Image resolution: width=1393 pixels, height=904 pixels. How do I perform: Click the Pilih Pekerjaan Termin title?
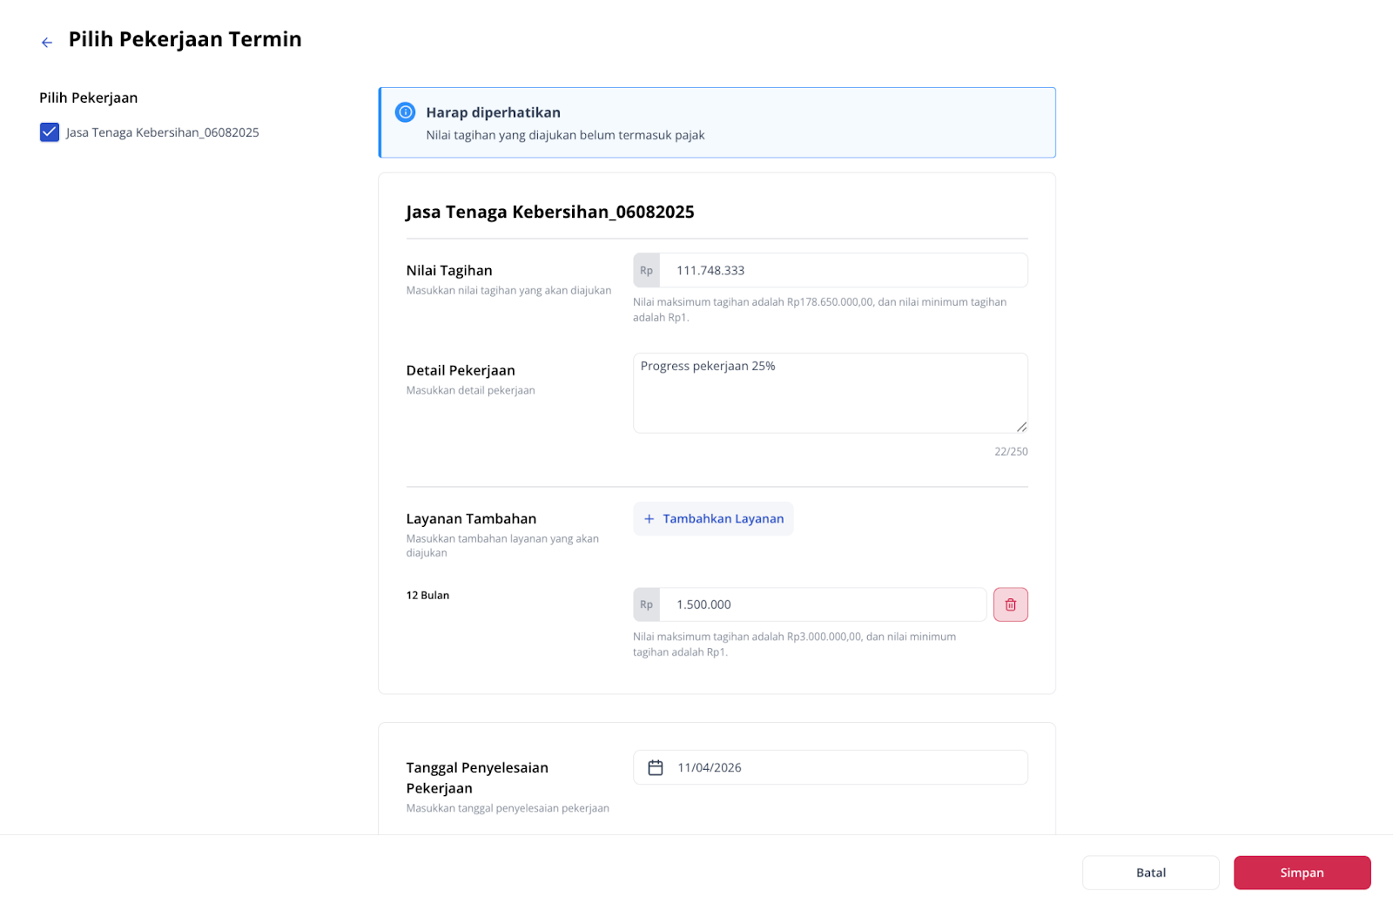click(x=185, y=39)
